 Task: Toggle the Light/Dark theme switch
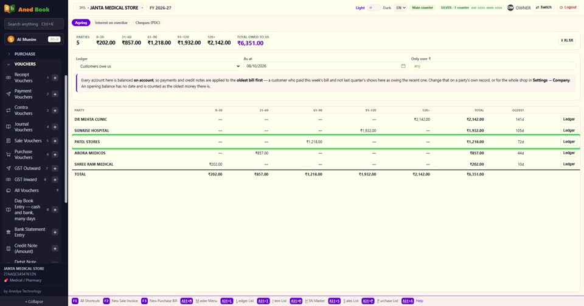coord(374,7)
